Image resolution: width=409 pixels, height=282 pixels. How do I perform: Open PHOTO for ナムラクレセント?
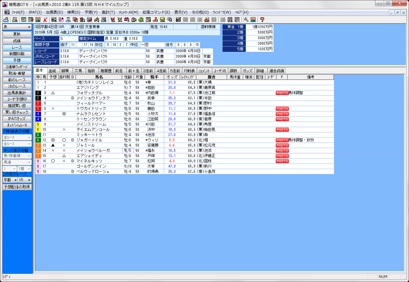pos(282,114)
